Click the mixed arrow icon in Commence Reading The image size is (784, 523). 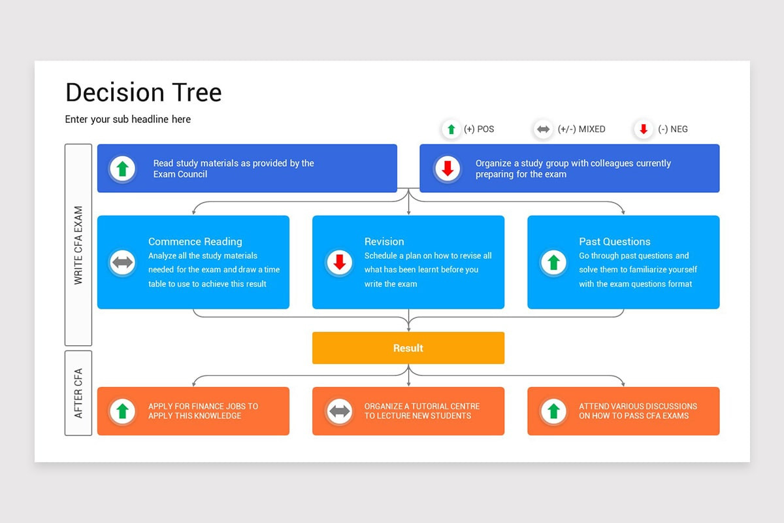(x=122, y=263)
